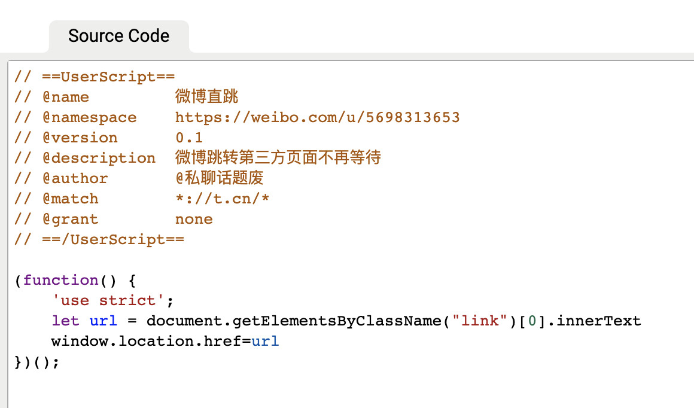Click the function keyword in the code

click(60, 280)
